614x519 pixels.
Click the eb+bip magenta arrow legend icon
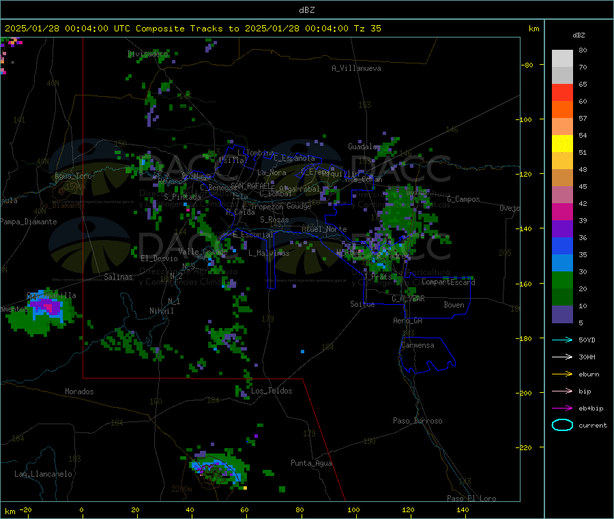(x=562, y=409)
